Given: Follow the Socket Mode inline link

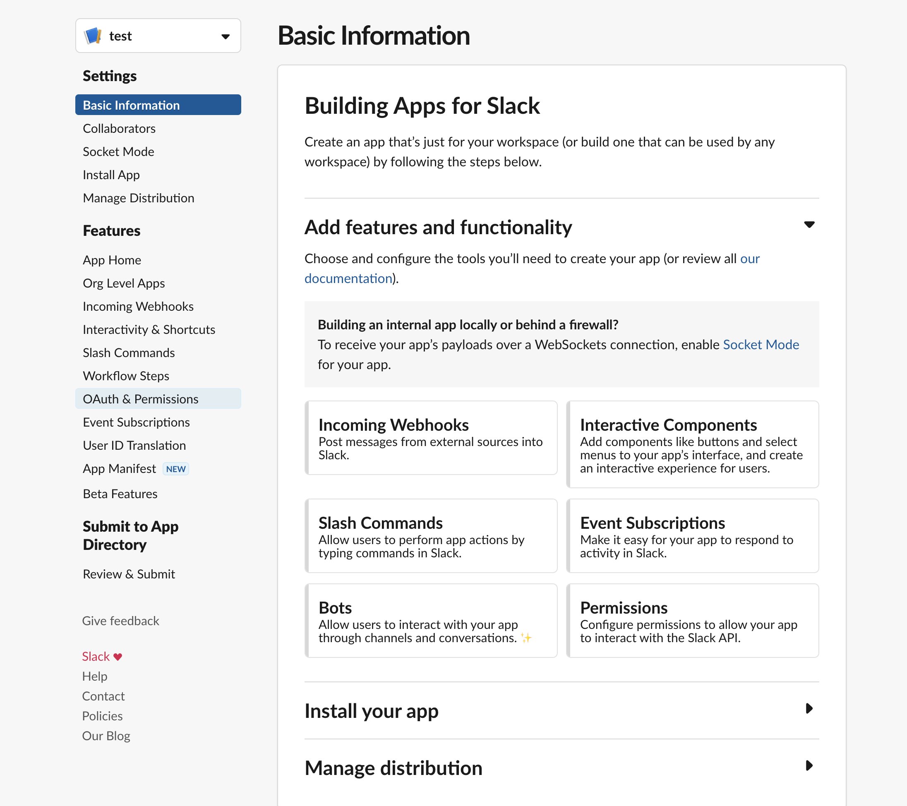Looking at the screenshot, I should [761, 345].
